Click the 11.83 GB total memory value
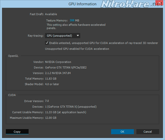165x140 pixels. [x=51, y=79]
